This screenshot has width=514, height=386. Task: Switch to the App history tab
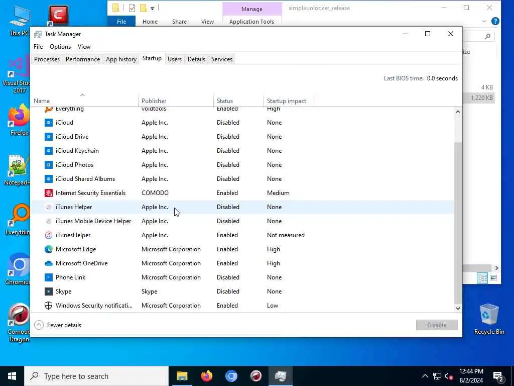tap(121, 59)
